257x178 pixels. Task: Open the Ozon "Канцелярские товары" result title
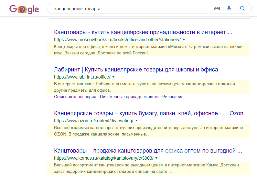click(148, 113)
